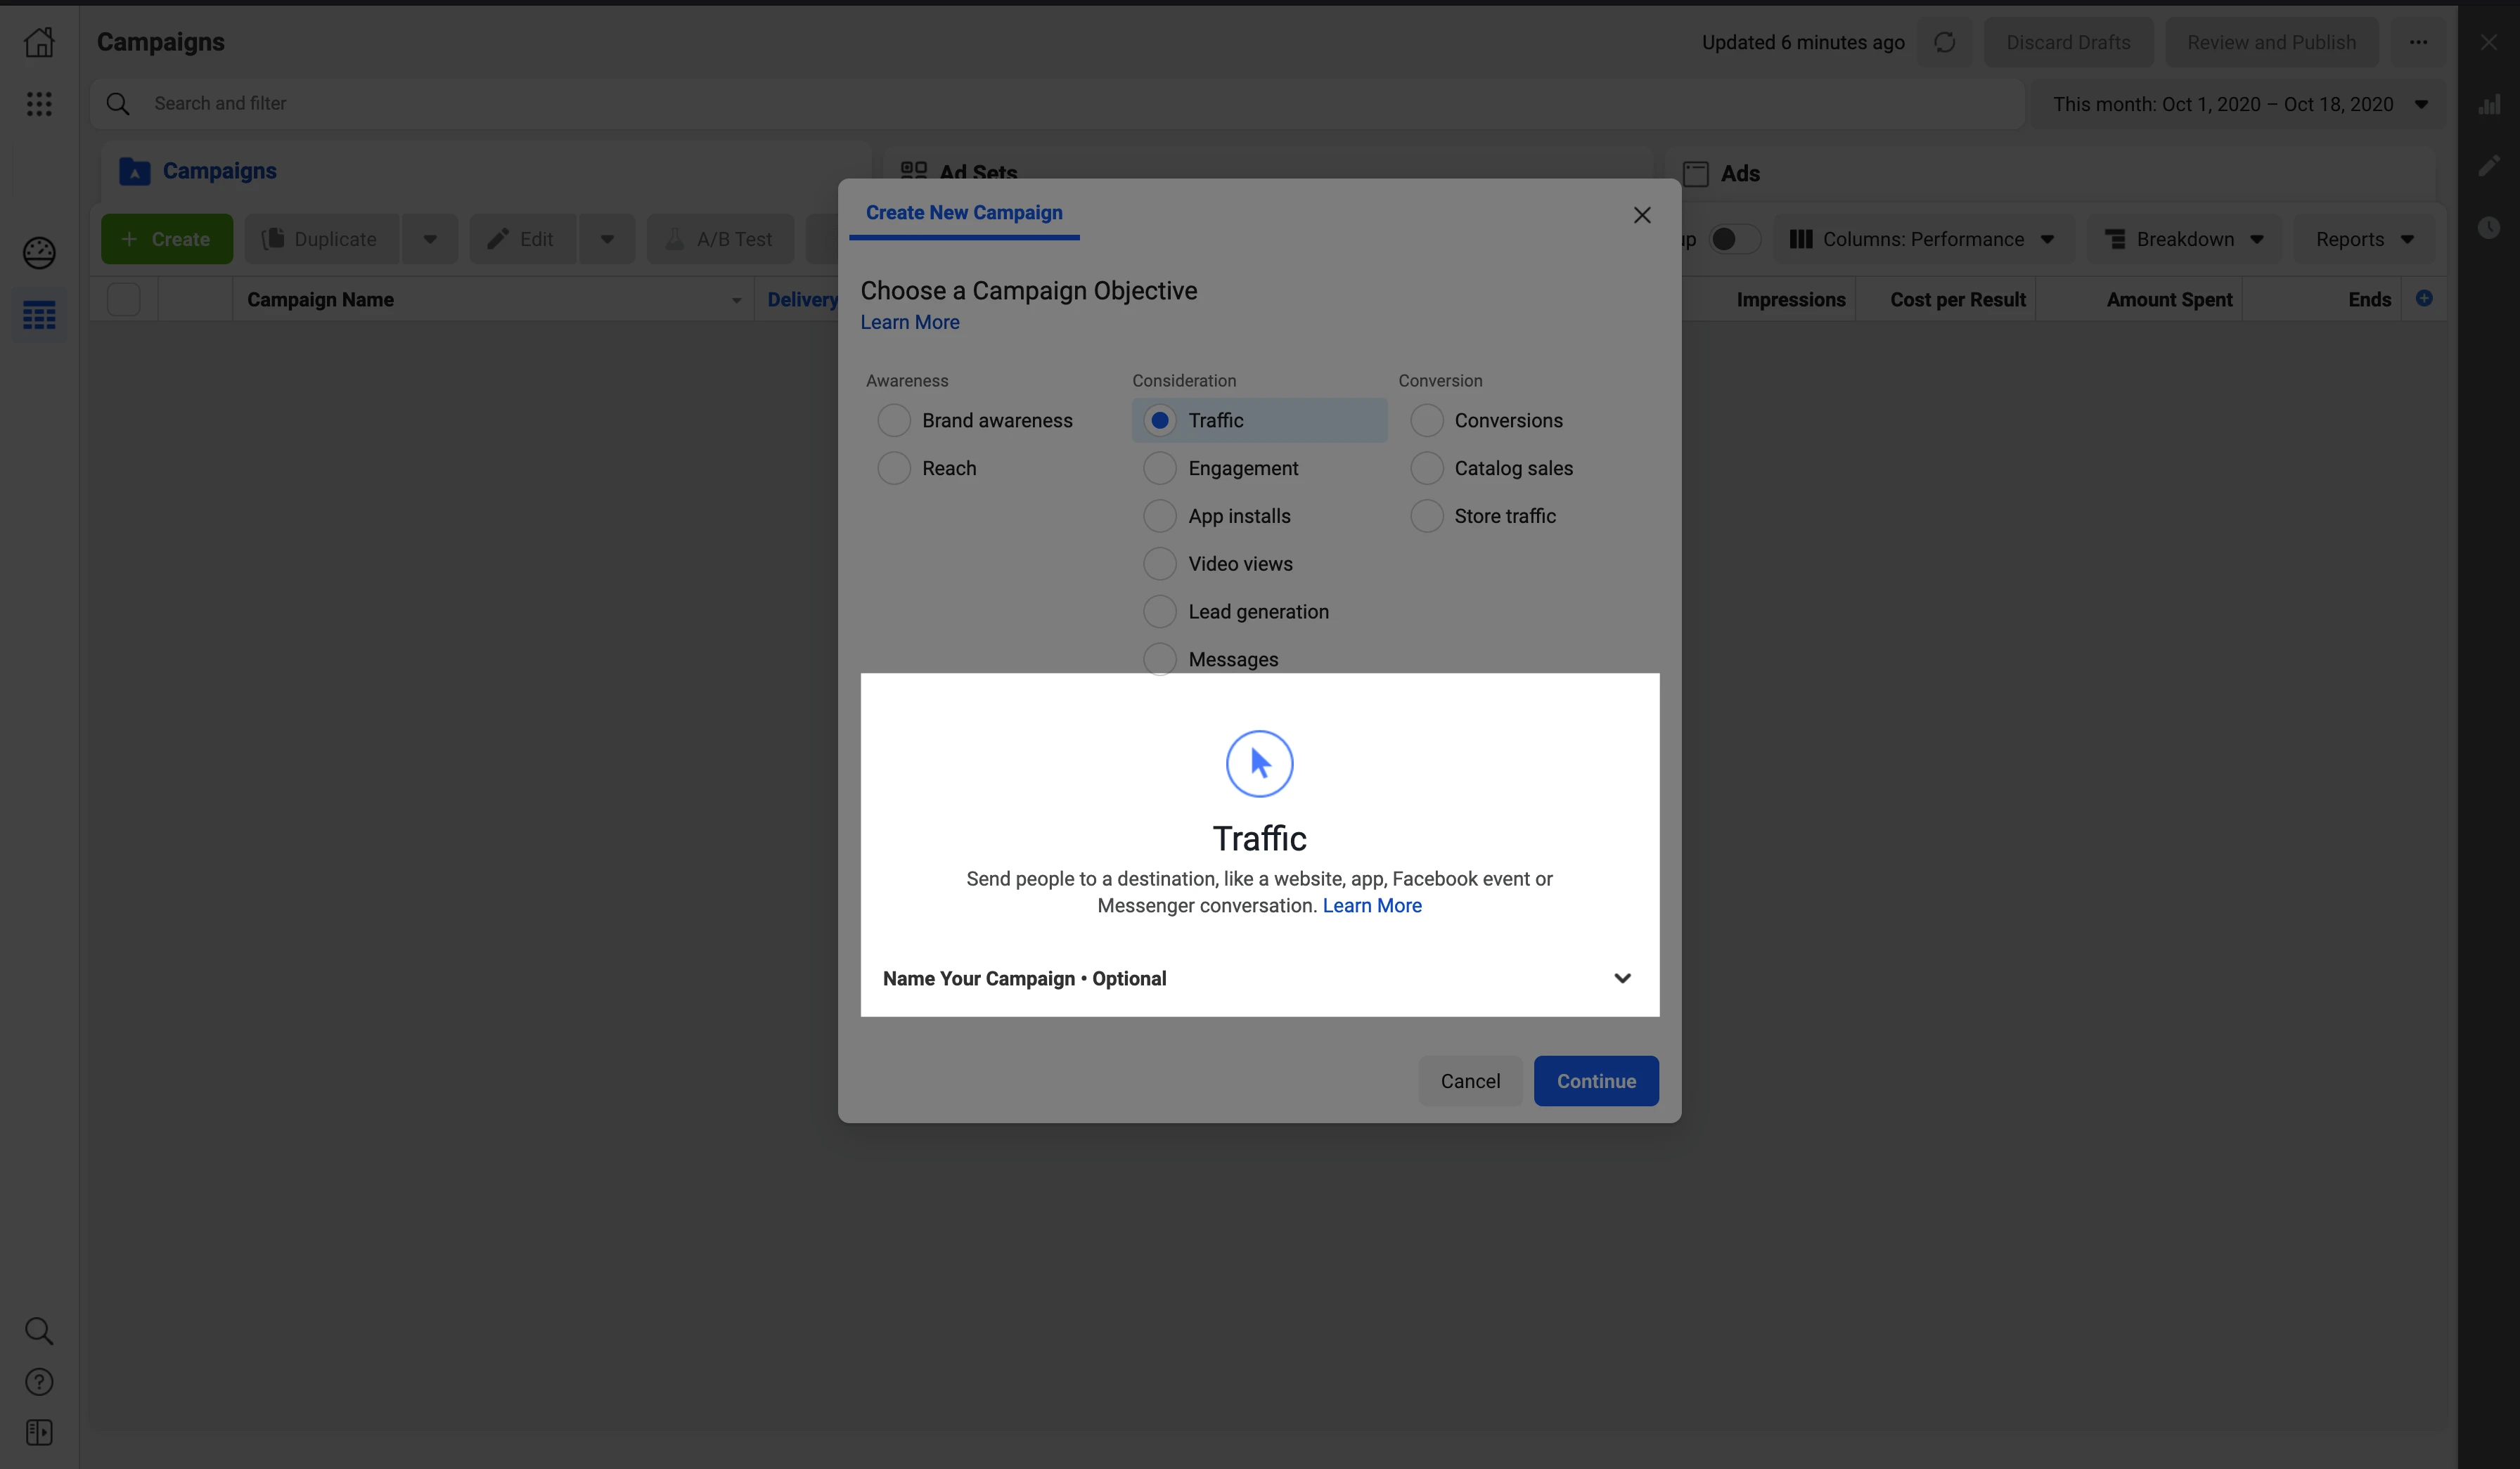Open Learn More under Campaign Objective heading

pyautogui.click(x=910, y=323)
